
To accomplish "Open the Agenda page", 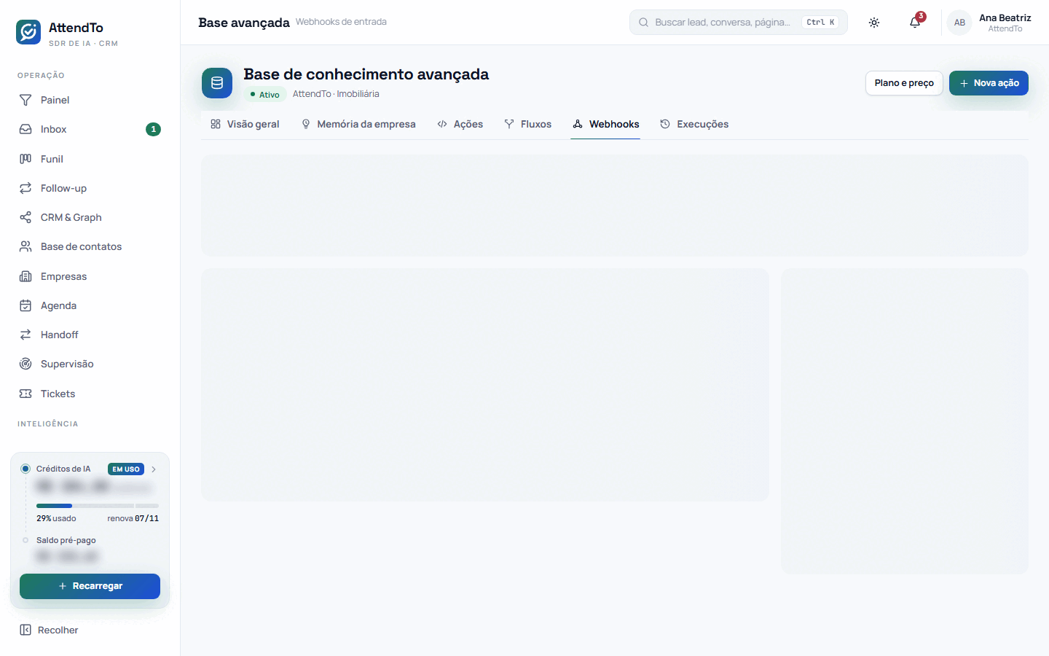I will pyautogui.click(x=90, y=305).
